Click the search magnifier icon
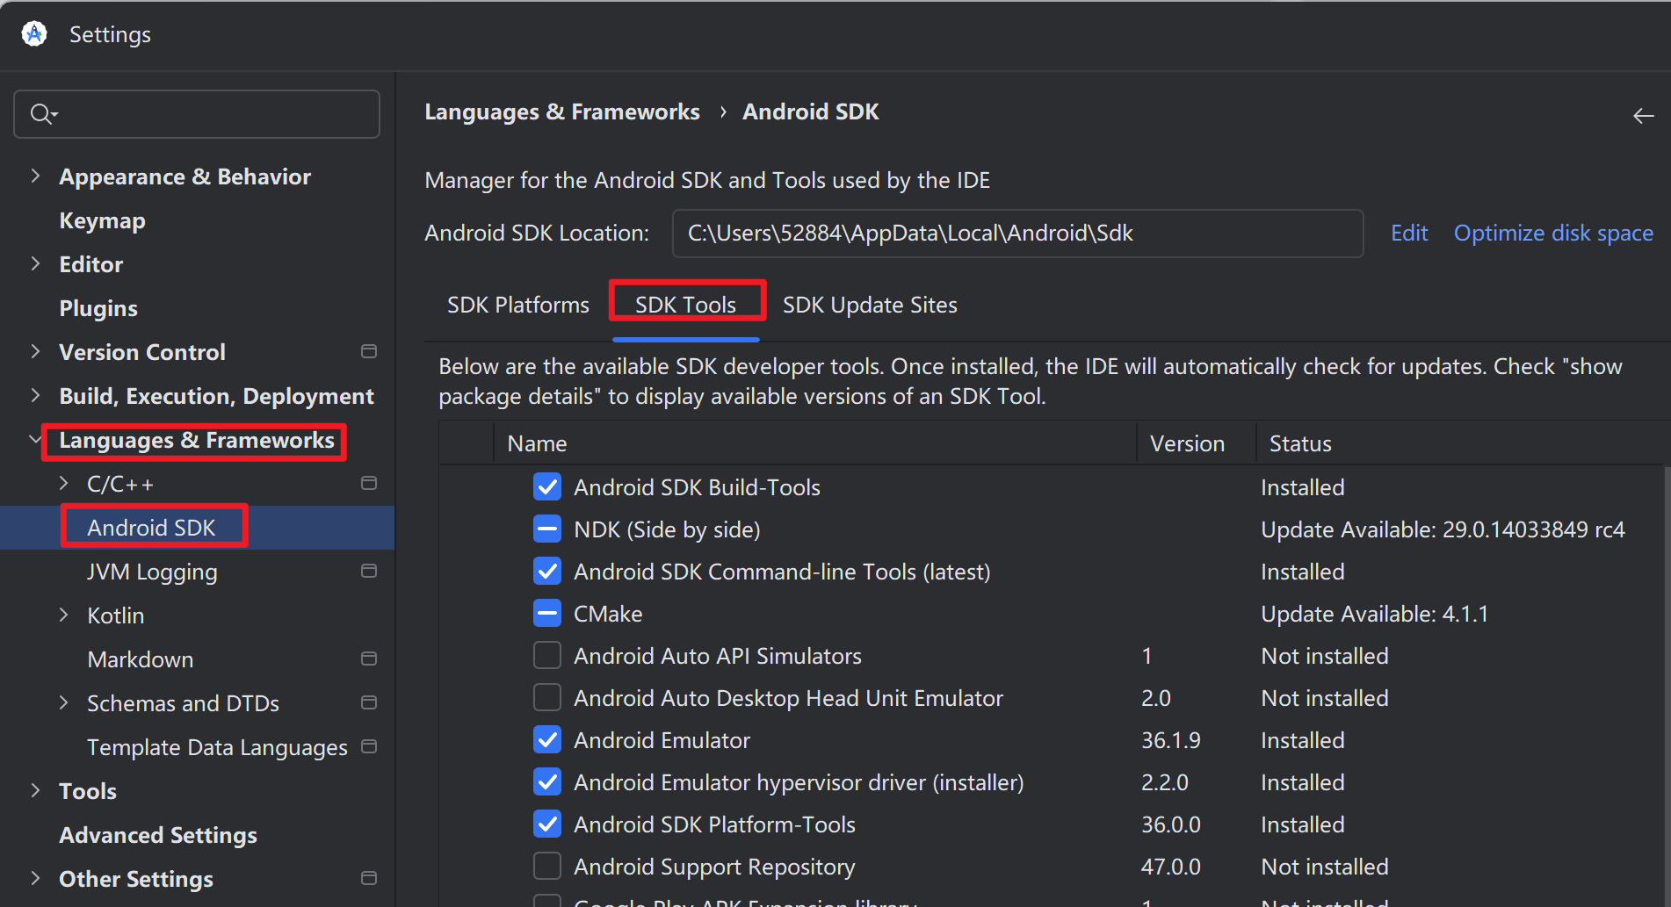This screenshot has height=907, width=1671. 41,114
